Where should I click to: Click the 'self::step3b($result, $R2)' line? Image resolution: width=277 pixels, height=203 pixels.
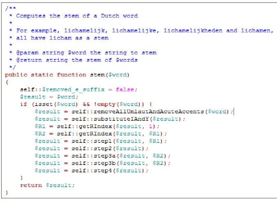pos(102,163)
